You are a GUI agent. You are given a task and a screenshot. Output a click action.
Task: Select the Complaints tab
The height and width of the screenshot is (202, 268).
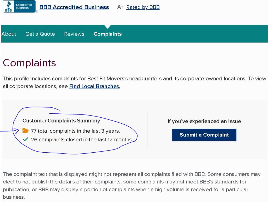(108, 34)
